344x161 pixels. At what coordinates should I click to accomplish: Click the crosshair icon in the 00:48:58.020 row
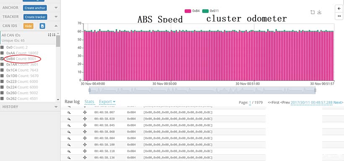coord(85,119)
